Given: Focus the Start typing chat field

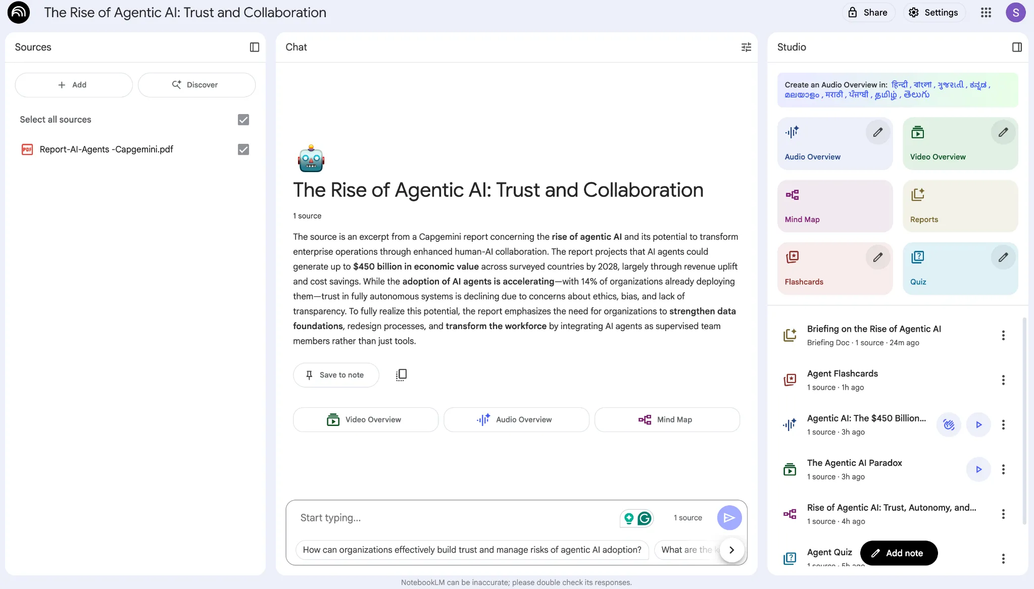Looking at the screenshot, I should tap(455, 518).
